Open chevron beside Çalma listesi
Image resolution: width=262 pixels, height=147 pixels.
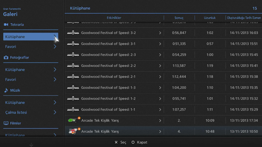55,112
